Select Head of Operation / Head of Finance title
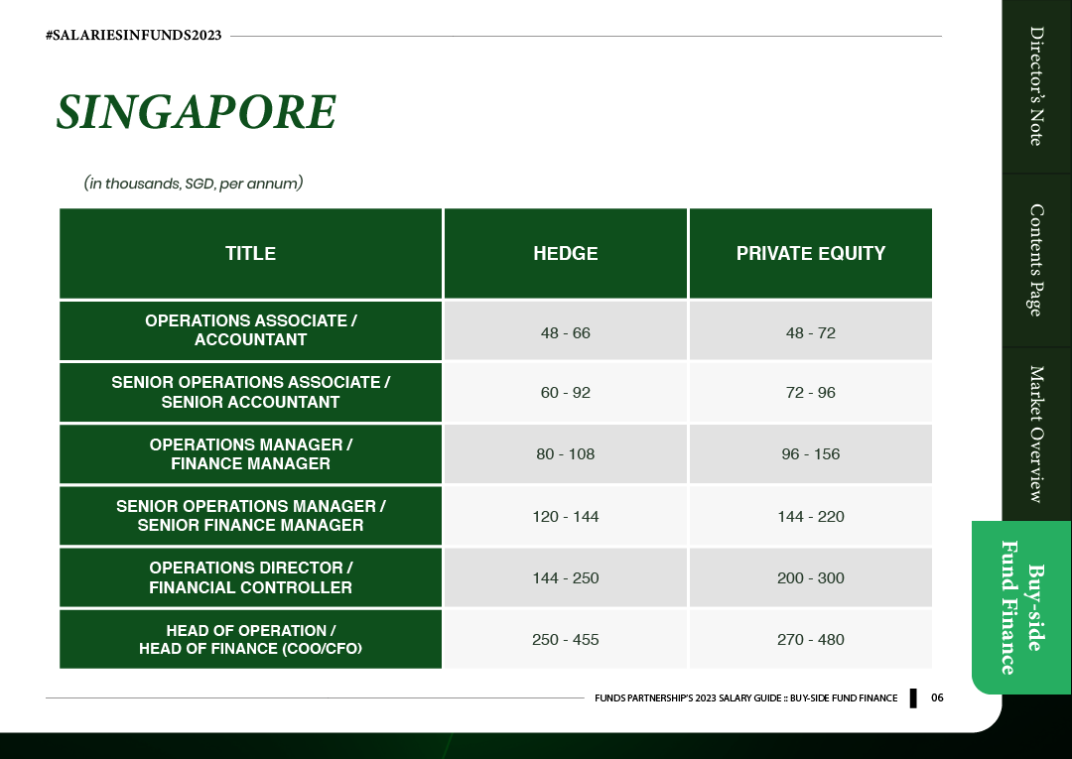 click(250, 640)
